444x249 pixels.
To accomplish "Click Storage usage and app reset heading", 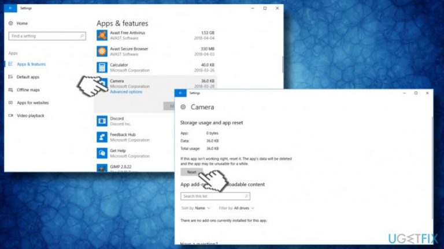I will pyautogui.click(x=212, y=123).
